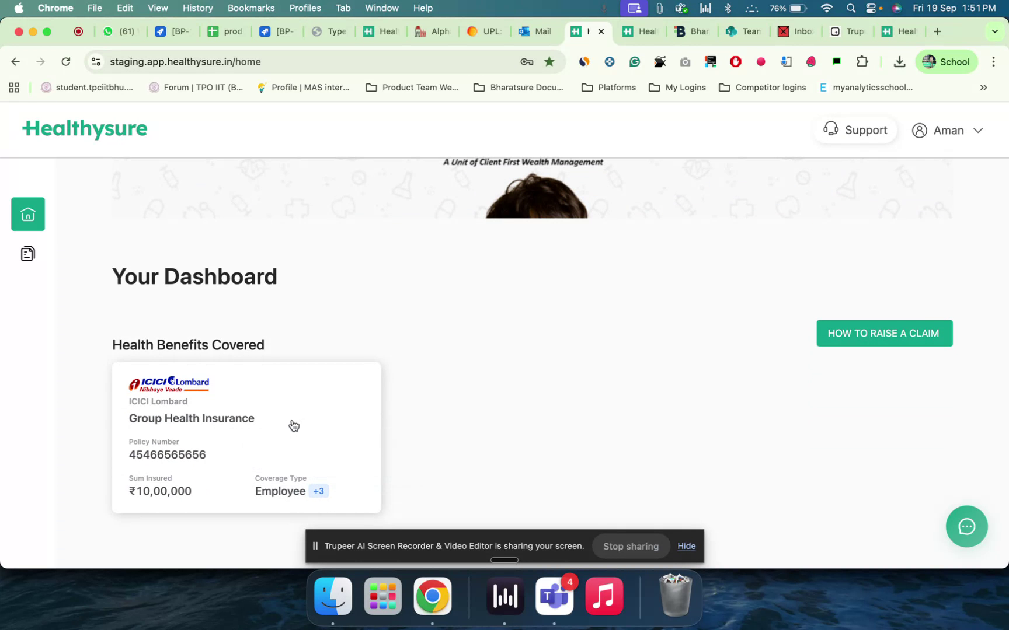Viewport: 1009px width, 630px height.
Task: Open the Bookmarks menu in the menu bar
Action: coord(250,8)
